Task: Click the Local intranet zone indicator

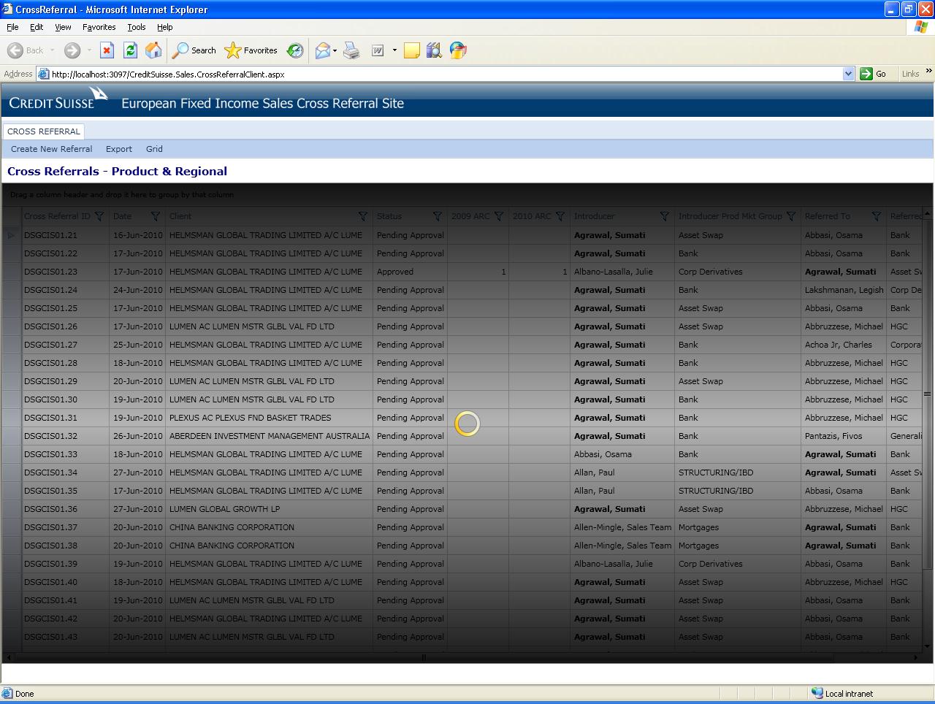Action: [x=841, y=694]
